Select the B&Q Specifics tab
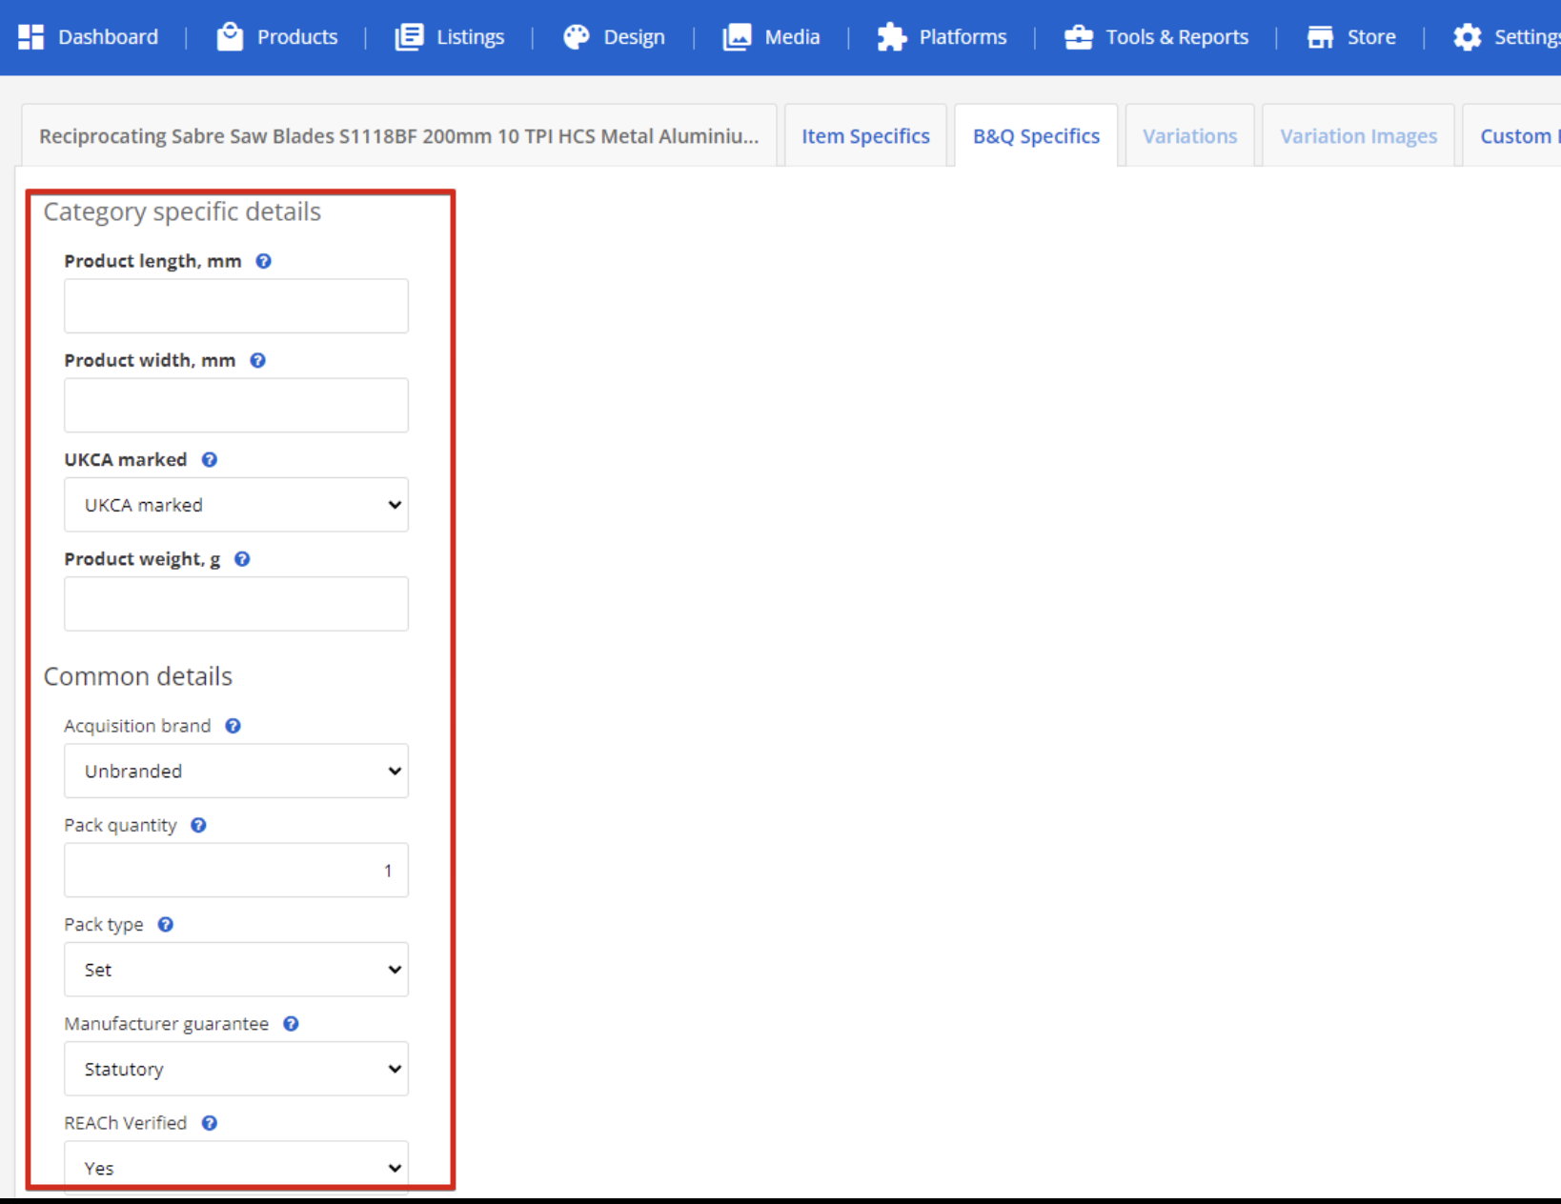1561x1204 pixels. tap(1036, 136)
